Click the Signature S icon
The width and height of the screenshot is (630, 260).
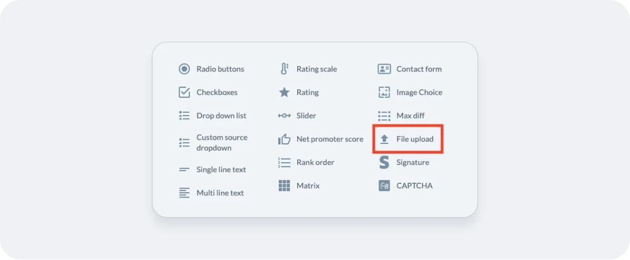point(384,162)
